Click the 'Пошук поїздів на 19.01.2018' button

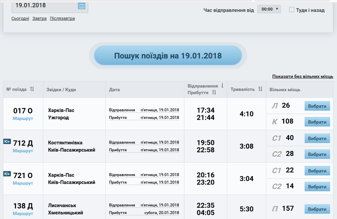(x=168, y=55)
